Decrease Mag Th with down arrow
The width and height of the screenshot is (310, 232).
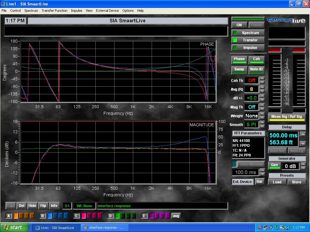pyautogui.click(x=262, y=109)
